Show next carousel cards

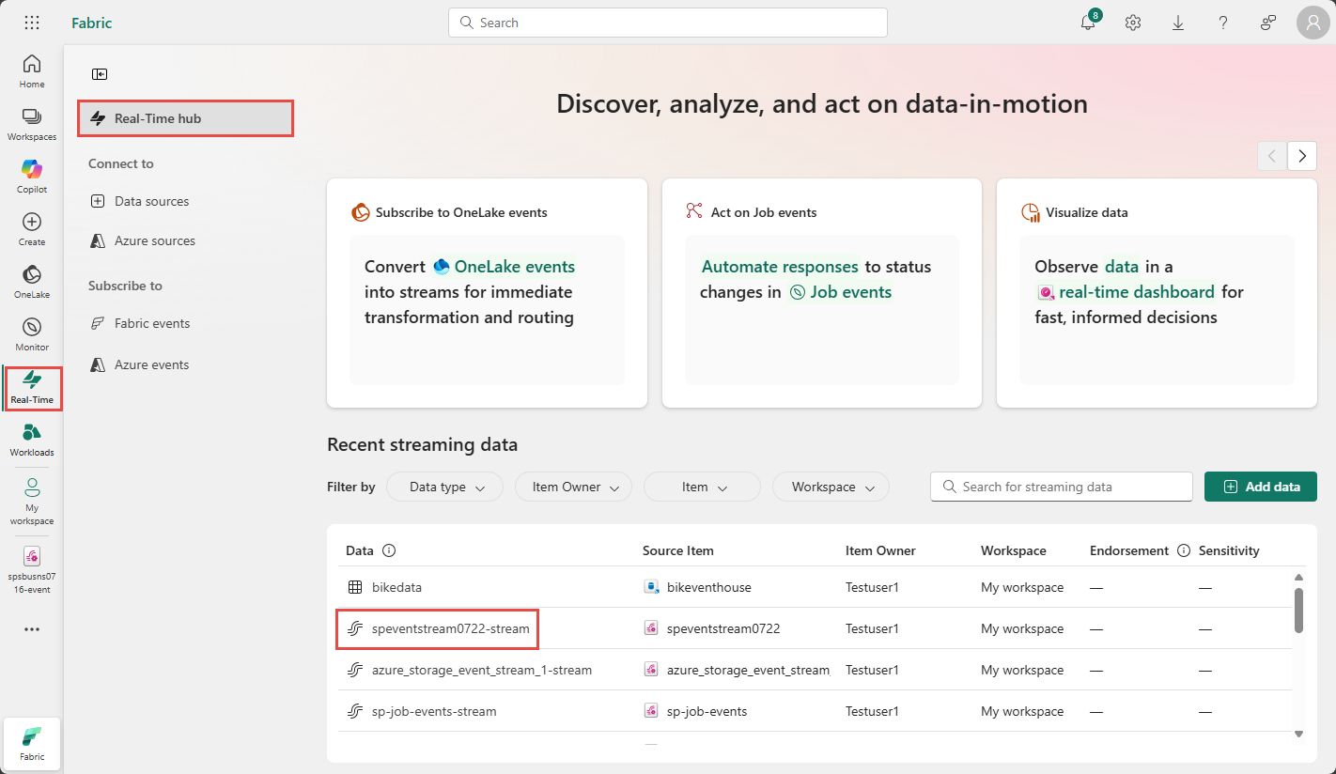coord(1302,156)
